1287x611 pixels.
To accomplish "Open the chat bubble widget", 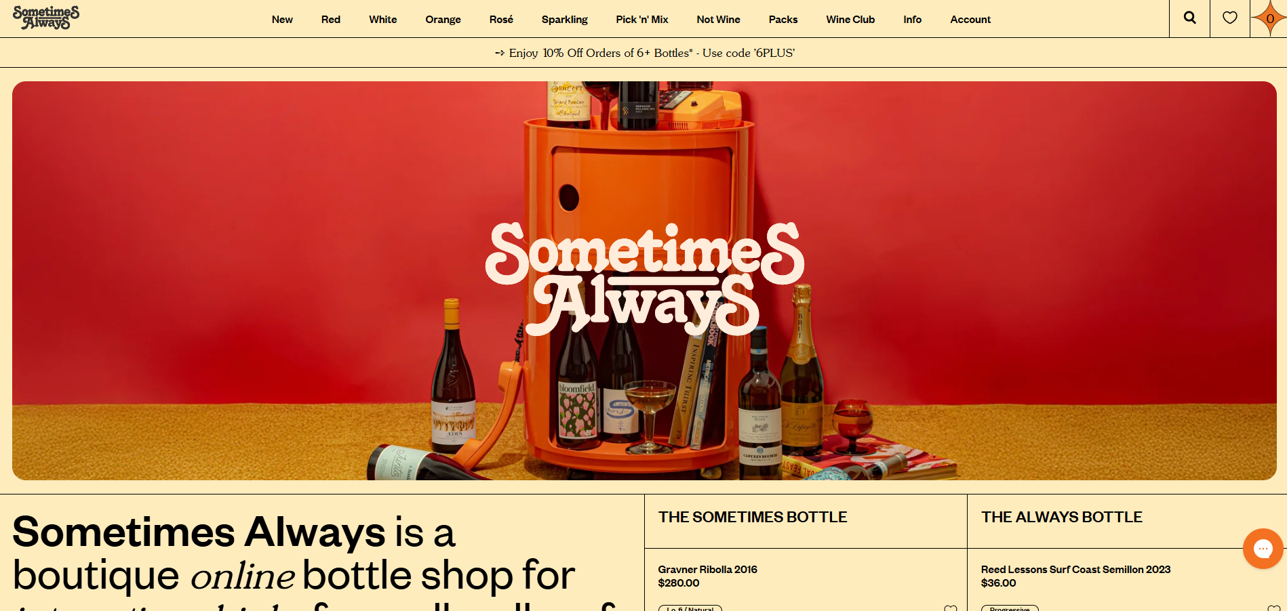I will (1263, 549).
